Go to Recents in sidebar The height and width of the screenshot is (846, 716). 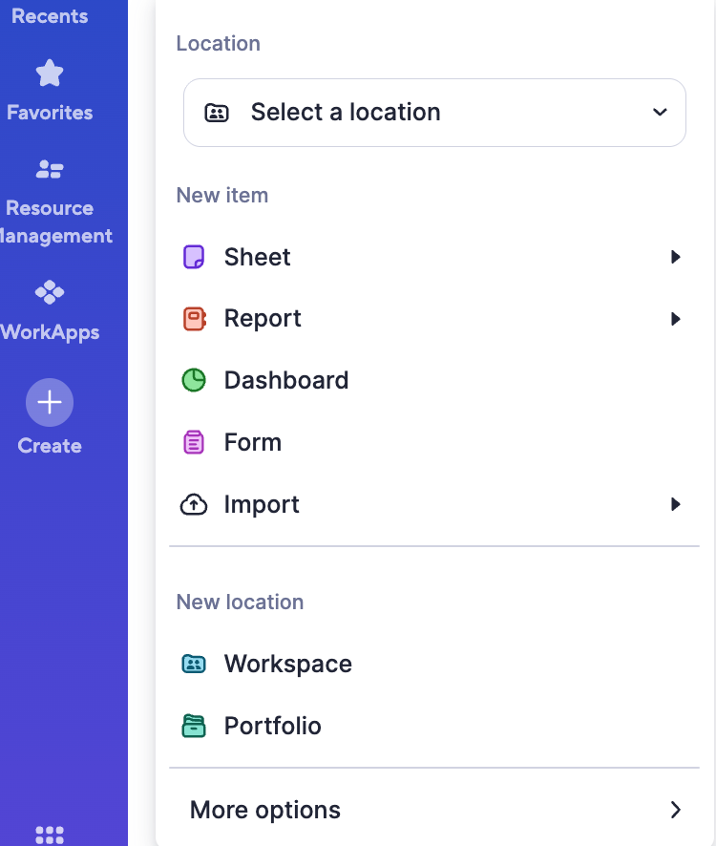(x=50, y=16)
